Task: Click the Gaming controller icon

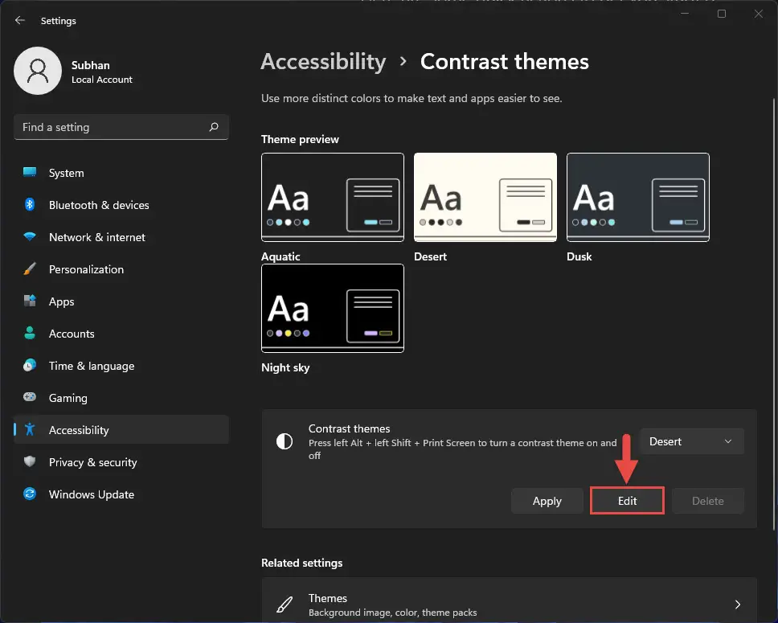Action: click(30, 397)
